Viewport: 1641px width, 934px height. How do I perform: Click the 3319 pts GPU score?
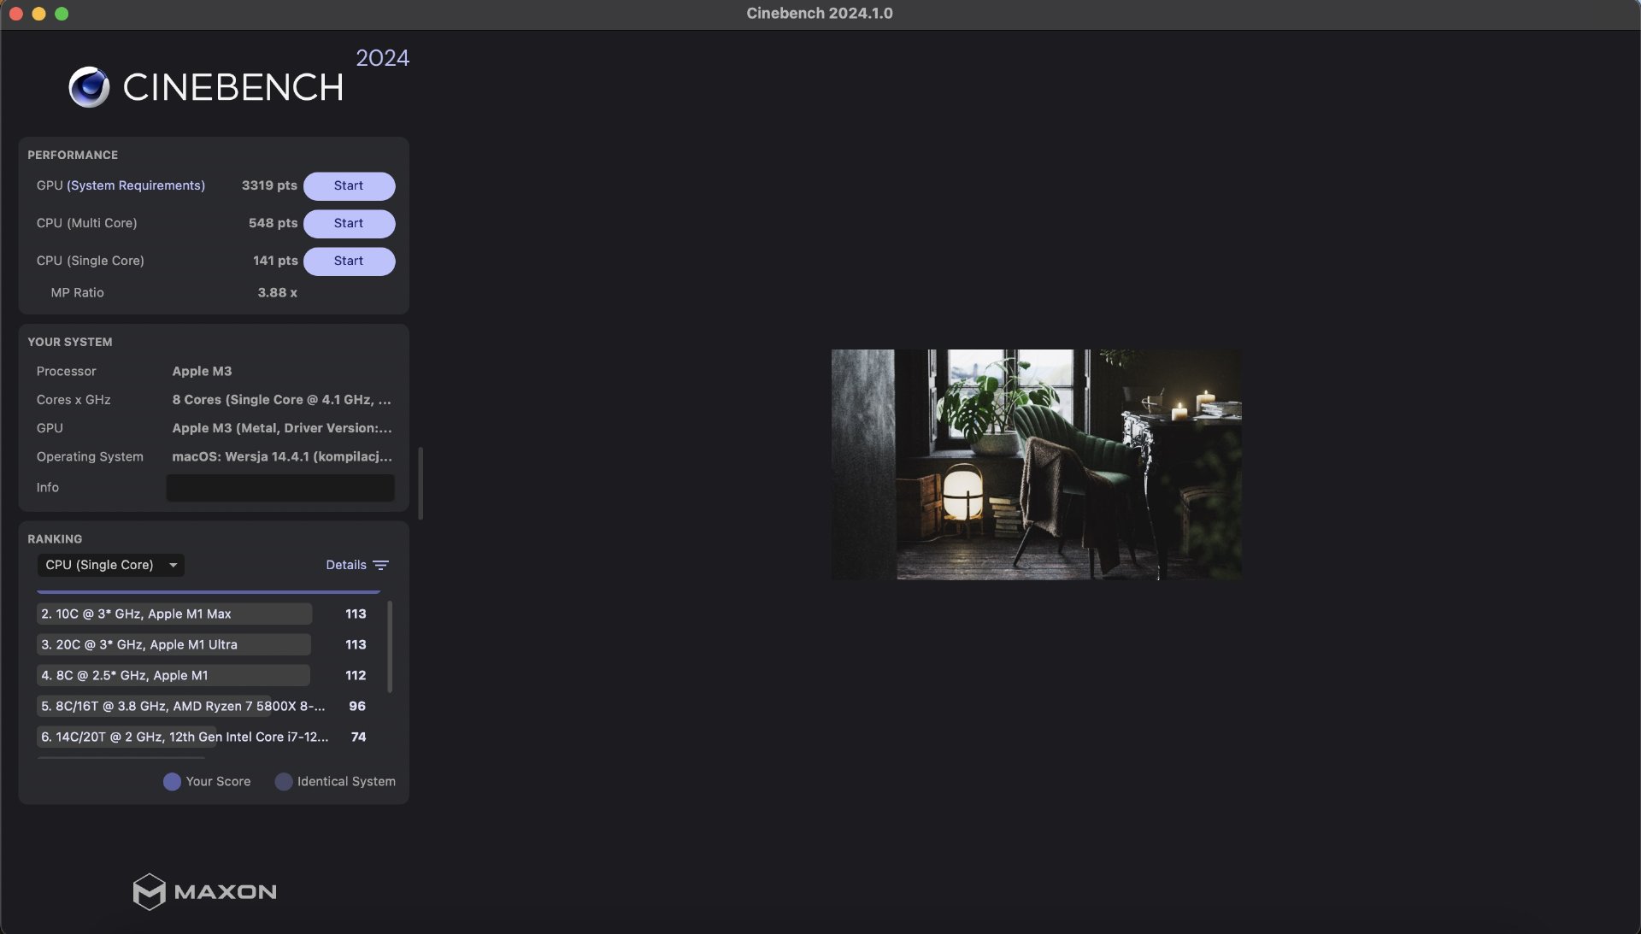pyautogui.click(x=269, y=185)
